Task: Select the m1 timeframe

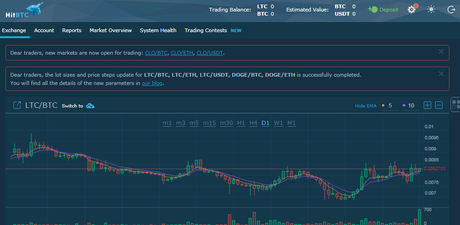Action: click(167, 123)
